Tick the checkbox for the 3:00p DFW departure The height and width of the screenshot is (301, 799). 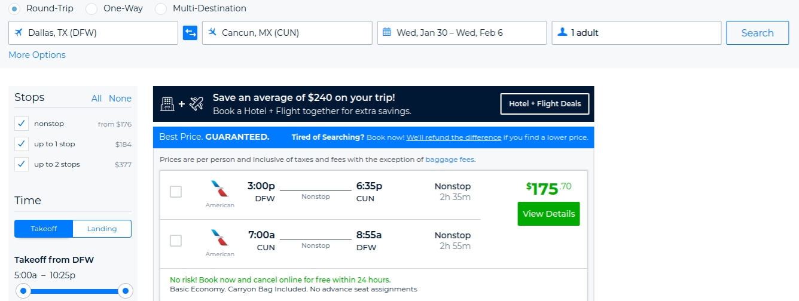(176, 192)
